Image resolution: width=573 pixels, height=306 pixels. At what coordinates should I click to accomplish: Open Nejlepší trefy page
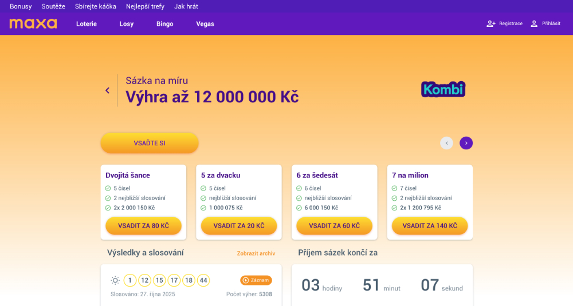coord(145,6)
